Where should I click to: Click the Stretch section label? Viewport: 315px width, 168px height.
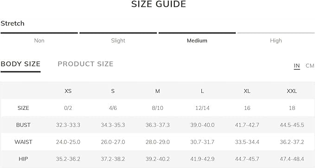coord(13,24)
